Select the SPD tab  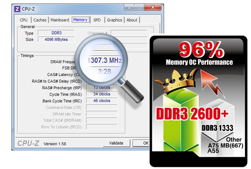(97, 20)
